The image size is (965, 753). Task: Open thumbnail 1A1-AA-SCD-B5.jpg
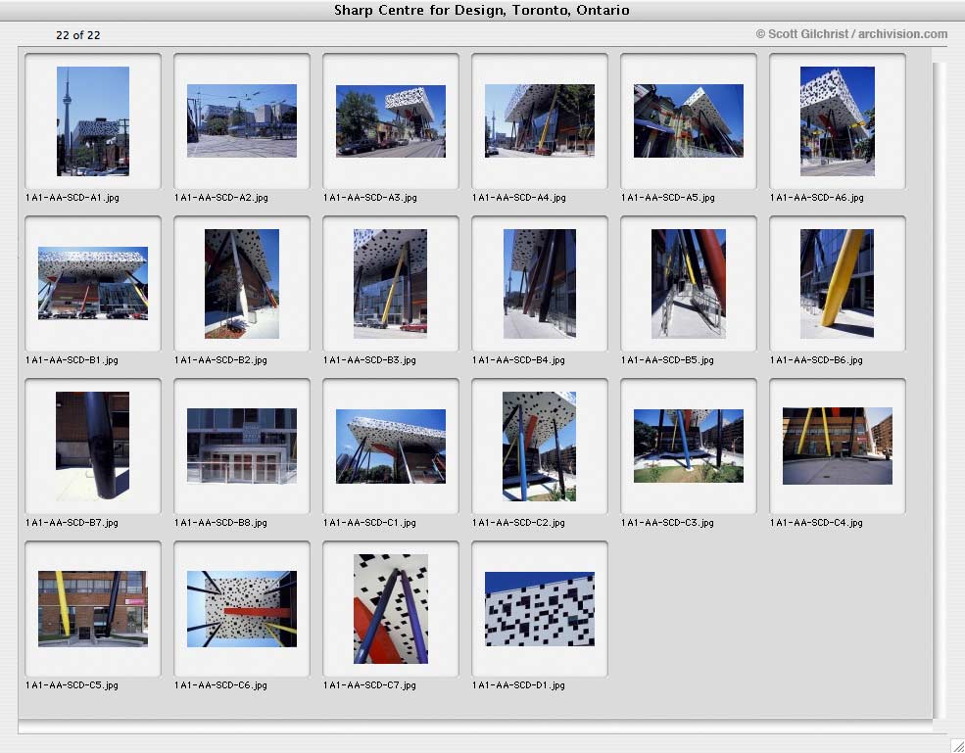pos(689,284)
